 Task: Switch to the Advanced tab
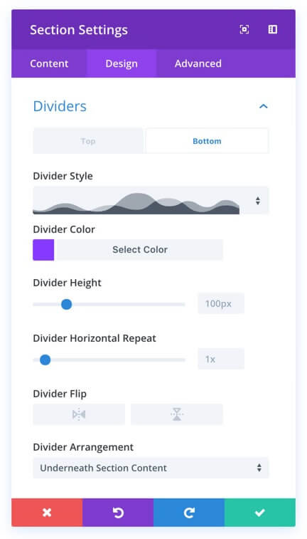point(198,63)
